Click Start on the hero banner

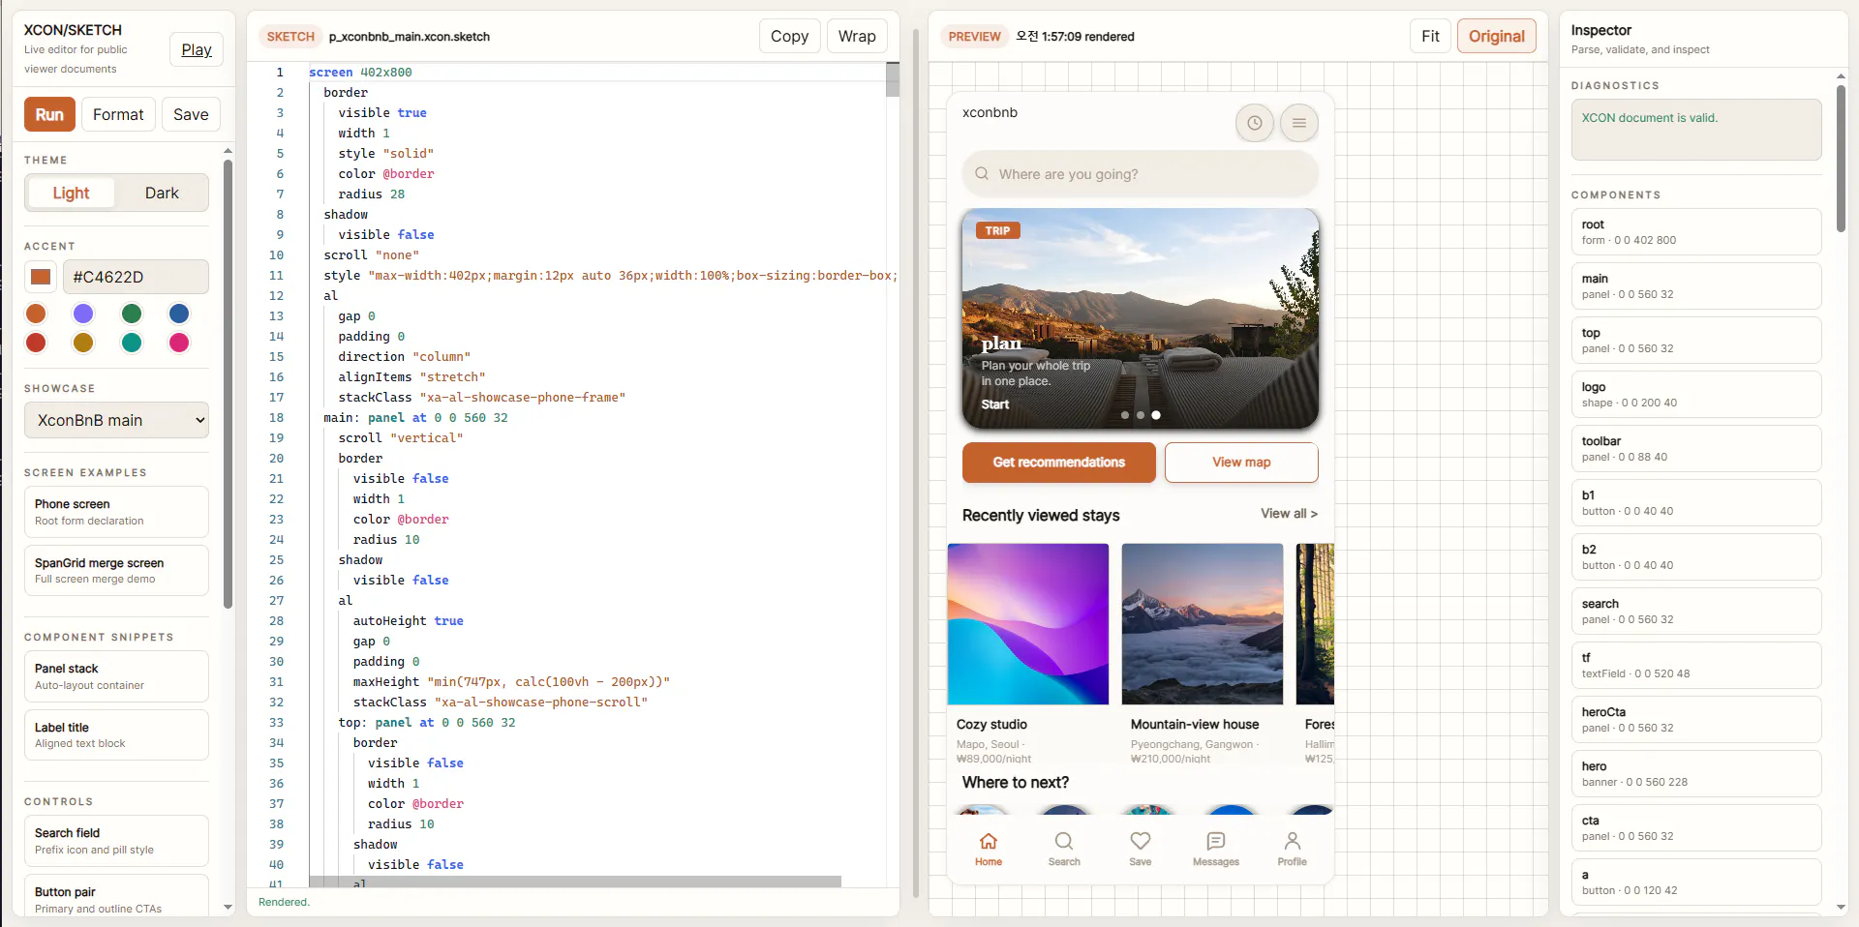tap(995, 404)
